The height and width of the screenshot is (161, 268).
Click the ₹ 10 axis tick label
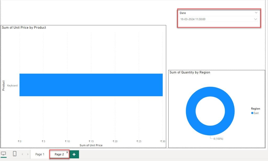[67, 141]
